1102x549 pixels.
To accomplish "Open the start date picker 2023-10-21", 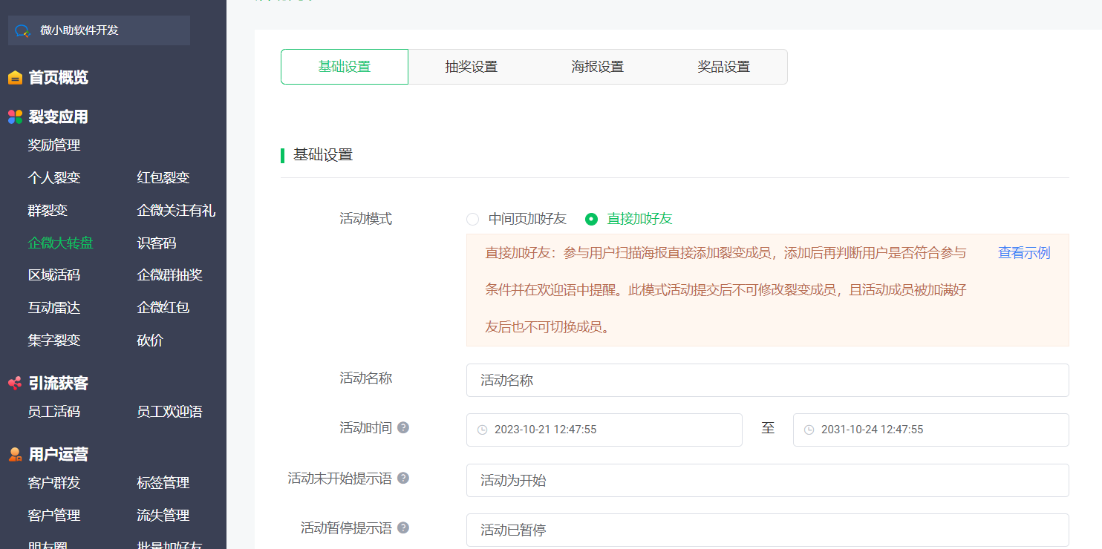I will (604, 430).
